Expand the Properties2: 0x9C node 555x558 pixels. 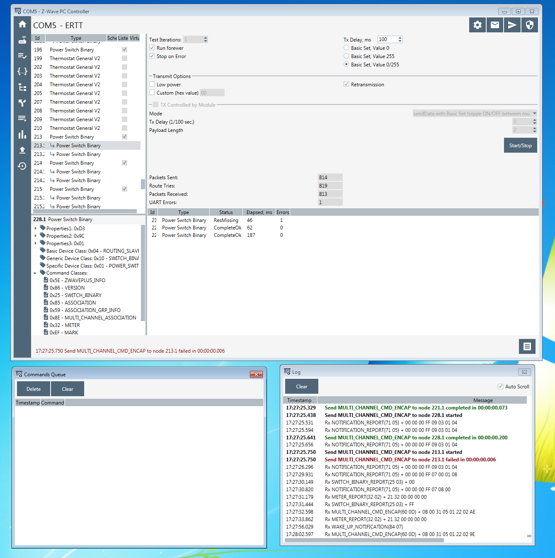pyautogui.click(x=36, y=236)
